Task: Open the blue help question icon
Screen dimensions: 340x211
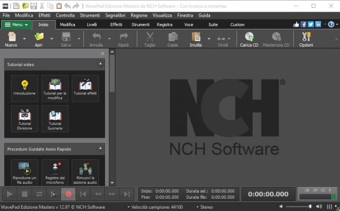Action: pyautogui.click(x=331, y=24)
